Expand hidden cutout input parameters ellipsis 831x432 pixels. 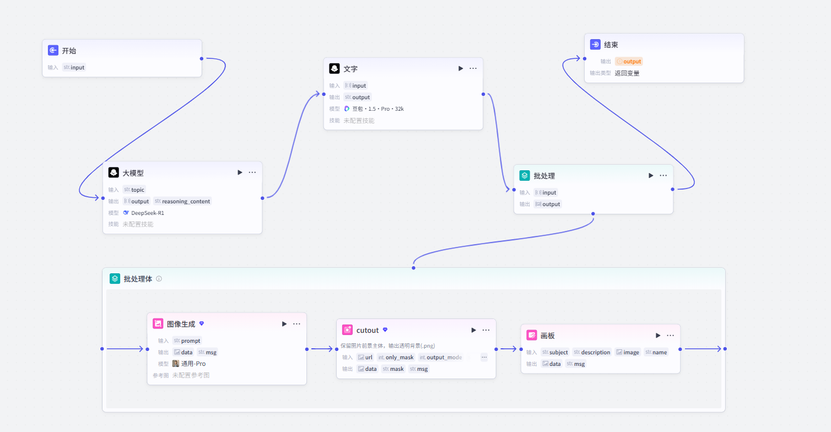point(484,357)
